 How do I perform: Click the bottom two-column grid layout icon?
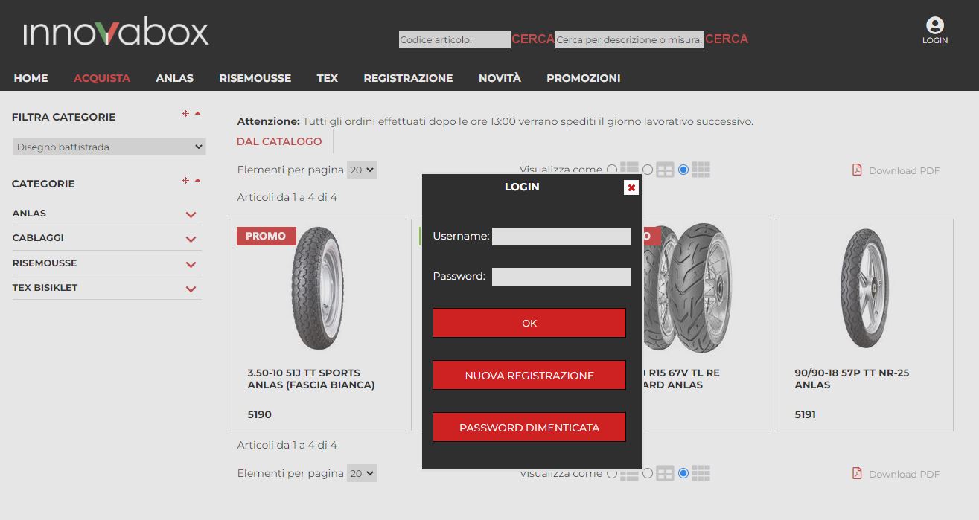point(665,473)
